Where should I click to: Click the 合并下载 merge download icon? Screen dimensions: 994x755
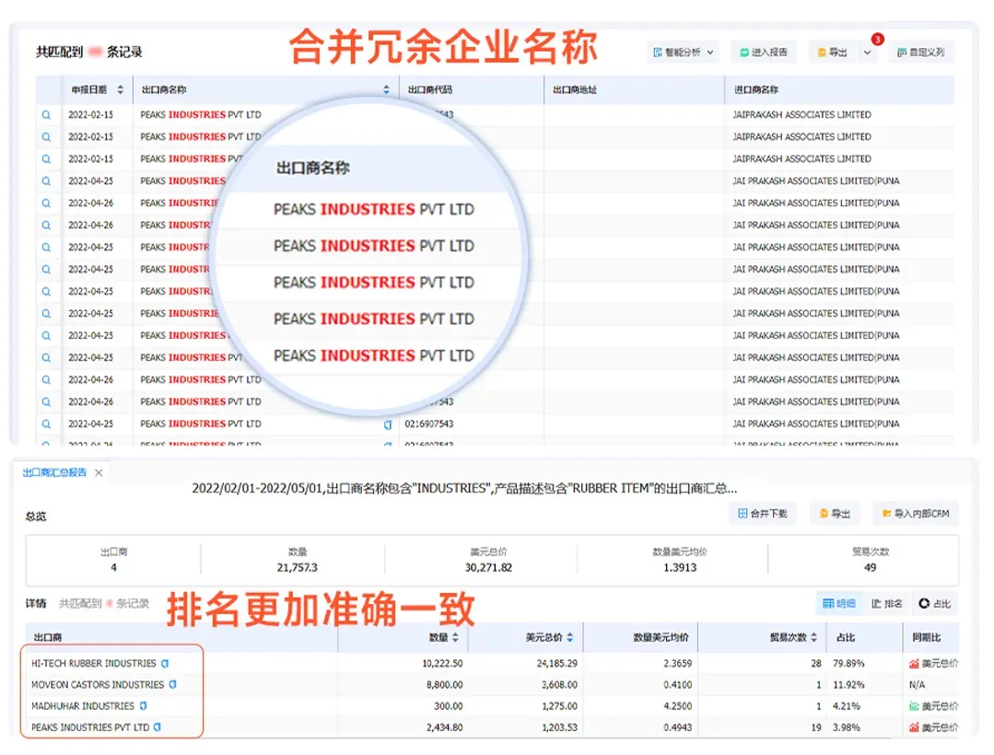(763, 512)
